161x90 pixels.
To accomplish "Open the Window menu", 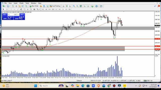I will 33,3.
